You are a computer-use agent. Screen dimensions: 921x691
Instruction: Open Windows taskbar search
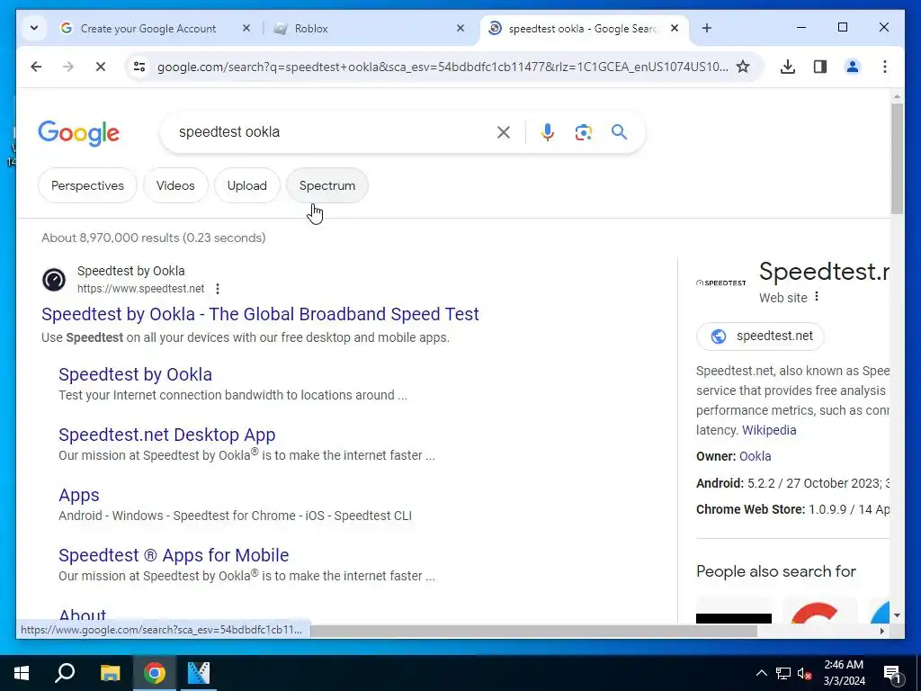pyautogui.click(x=65, y=673)
